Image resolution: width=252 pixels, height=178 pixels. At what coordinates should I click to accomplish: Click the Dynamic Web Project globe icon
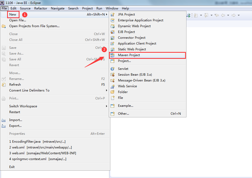113,26
